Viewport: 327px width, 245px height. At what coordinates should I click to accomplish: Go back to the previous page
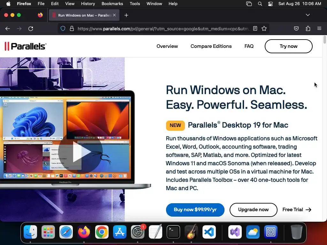8,28
